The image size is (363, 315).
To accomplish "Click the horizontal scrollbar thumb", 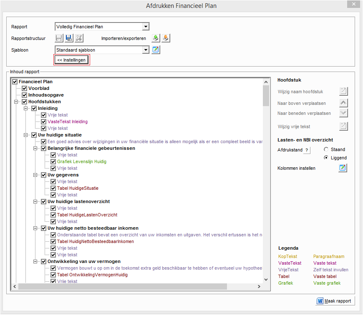I will pyautogui.click(x=123, y=287).
